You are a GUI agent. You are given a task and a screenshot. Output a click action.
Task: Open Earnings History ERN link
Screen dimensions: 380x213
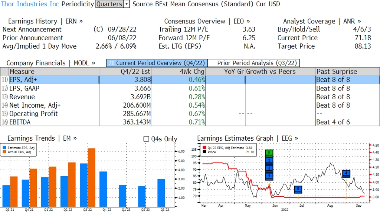click(45, 21)
